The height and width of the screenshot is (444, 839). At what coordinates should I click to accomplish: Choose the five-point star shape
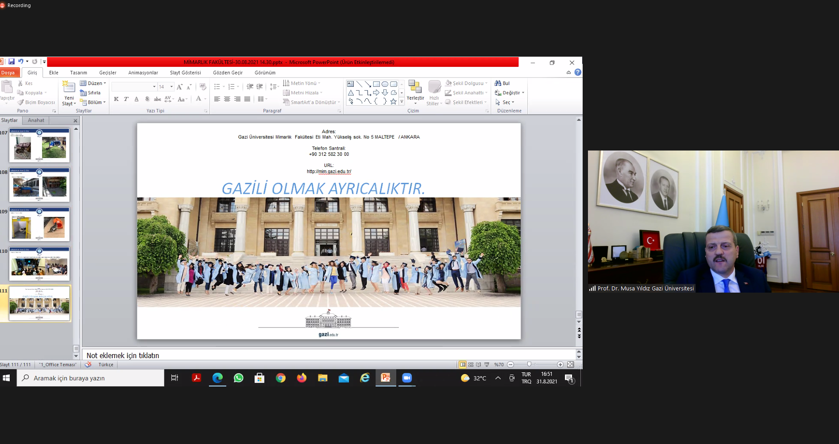[x=393, y=101]
